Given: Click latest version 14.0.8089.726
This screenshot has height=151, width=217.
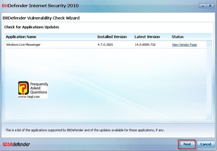Looking at the screenshot, I should (x=145, y=45).
